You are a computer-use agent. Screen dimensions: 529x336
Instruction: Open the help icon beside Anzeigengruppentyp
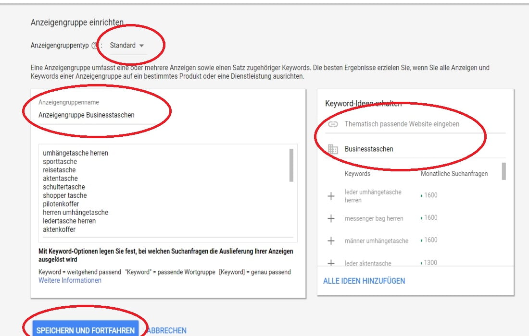pos(95,46)
